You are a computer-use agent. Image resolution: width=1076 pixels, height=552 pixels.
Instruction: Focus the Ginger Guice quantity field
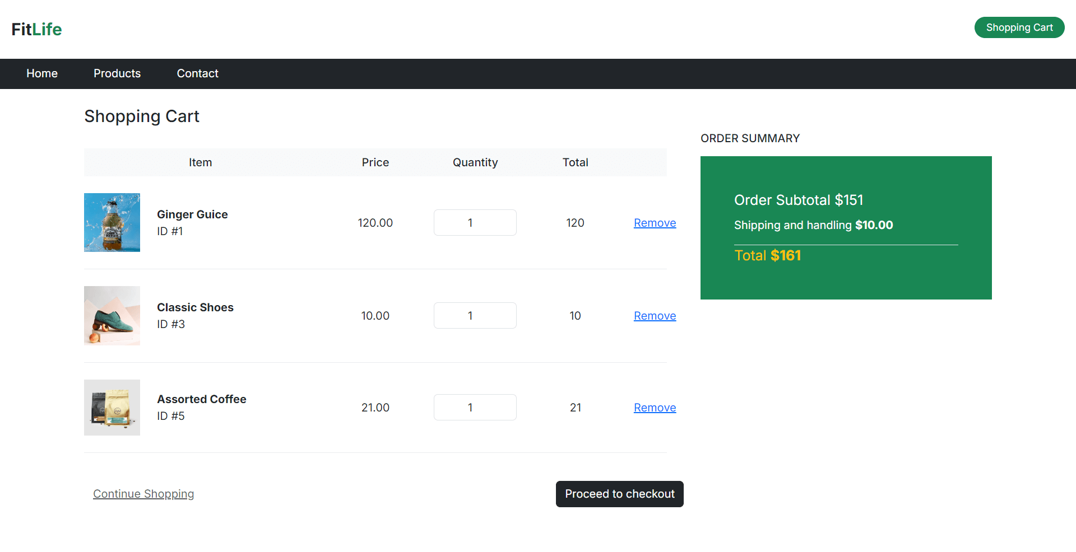point(475,223)
